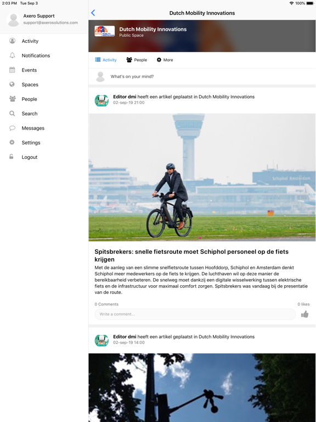Tap the battery icon in status bar
The image size is (316, 422).
point(310,3)
